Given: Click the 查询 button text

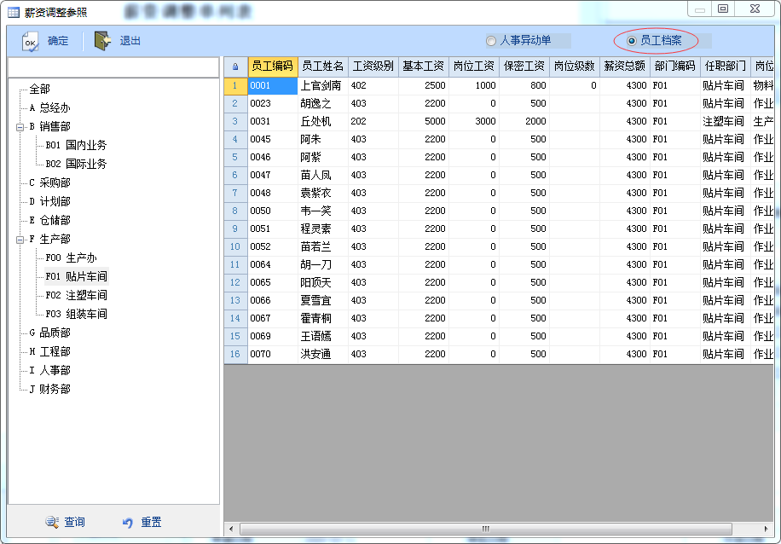Looking at the screenshot, I should (74, 522).
